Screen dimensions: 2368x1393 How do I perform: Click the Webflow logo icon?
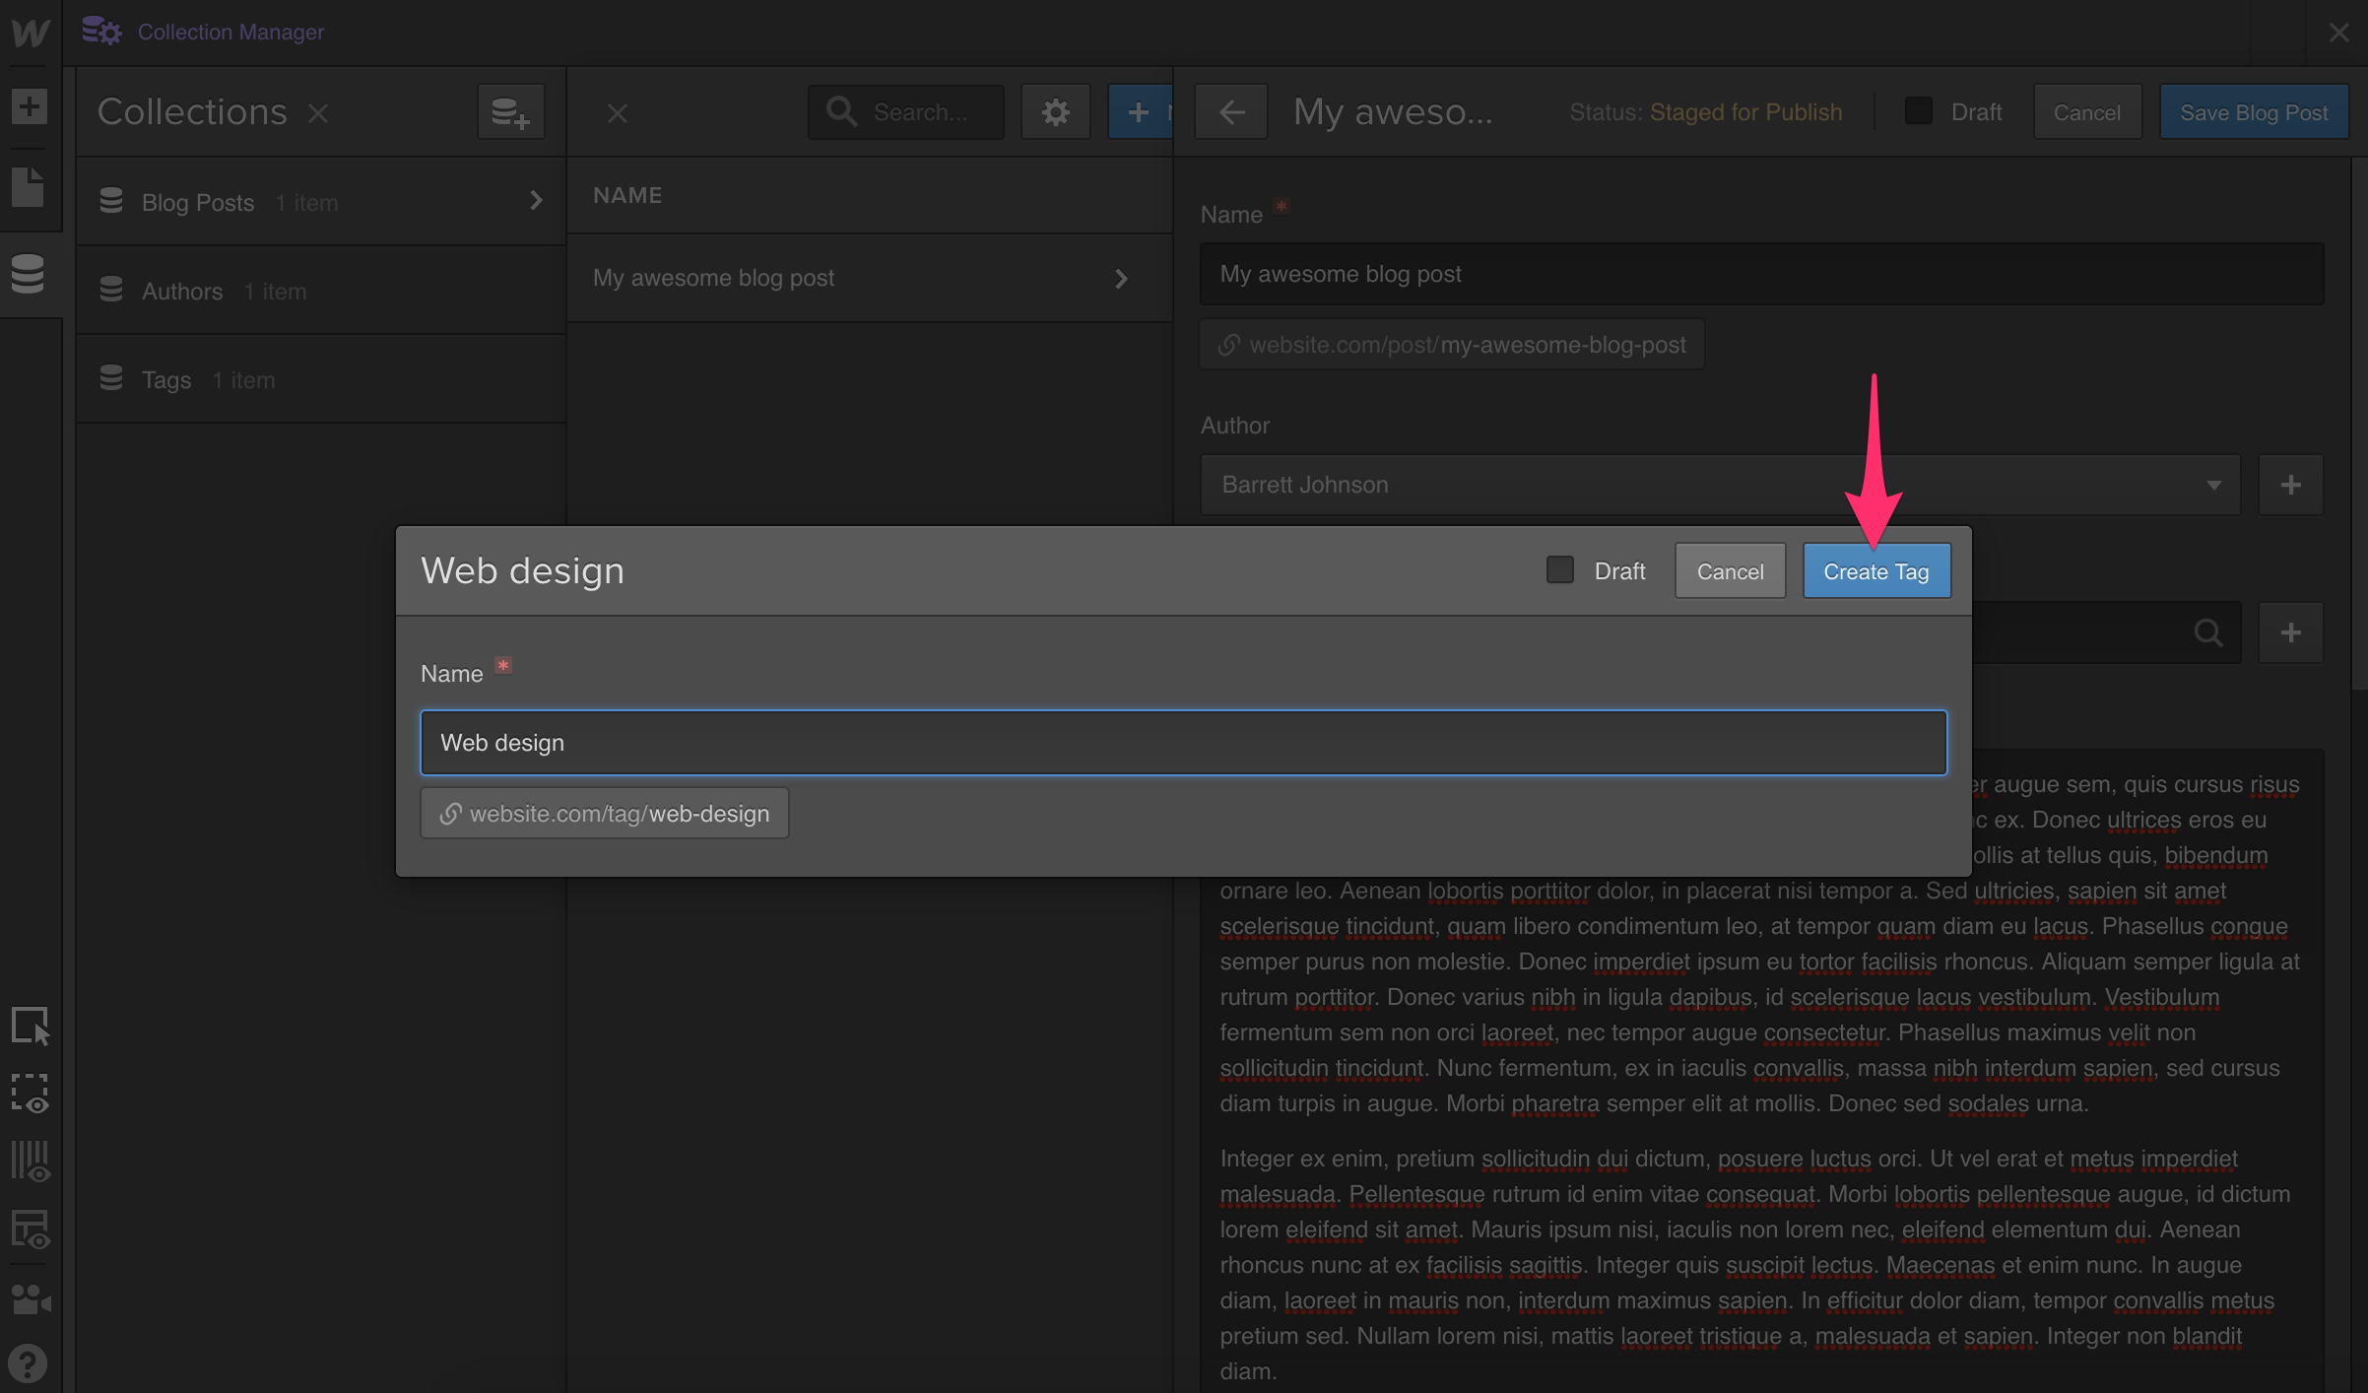click(x=31, y=32)
